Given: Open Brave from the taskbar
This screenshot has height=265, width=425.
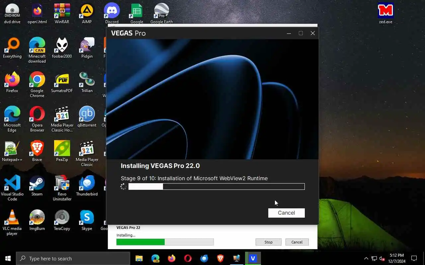Looking at the screenshot, I should [x=220, y=258].
